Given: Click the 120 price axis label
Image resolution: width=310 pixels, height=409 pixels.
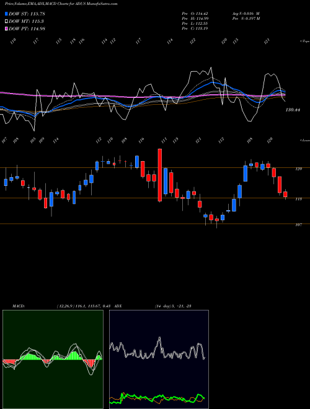Looking at the screenshot, I should 299,169.
